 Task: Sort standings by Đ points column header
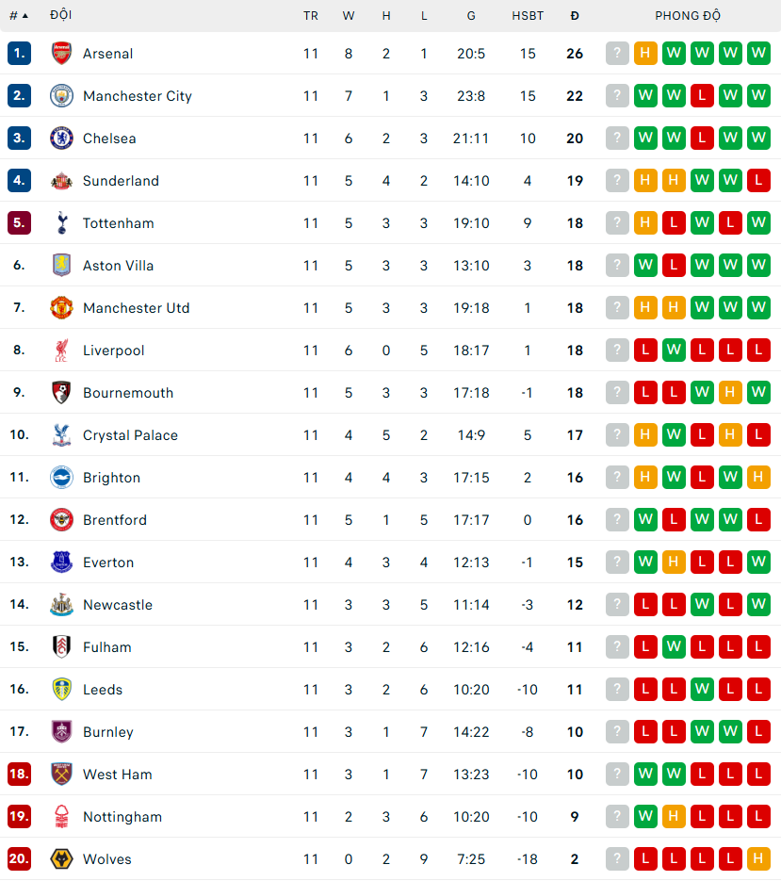pyautogui.click(x=575, y=15)
